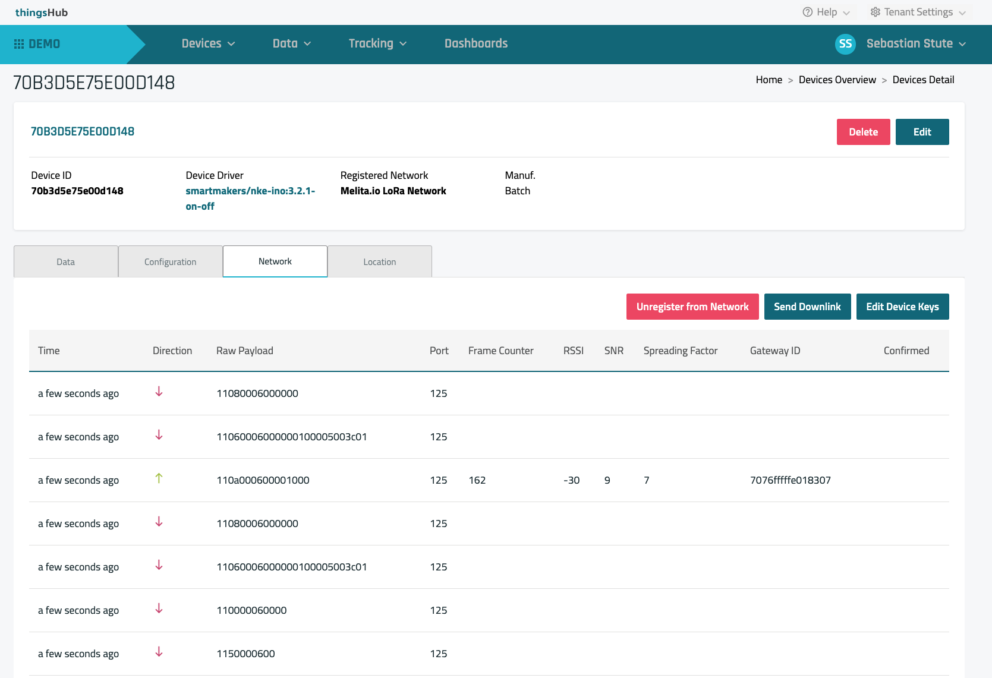Switch to the Location tab
Screen dimensions: 992x678
click(x=380, y=262)
